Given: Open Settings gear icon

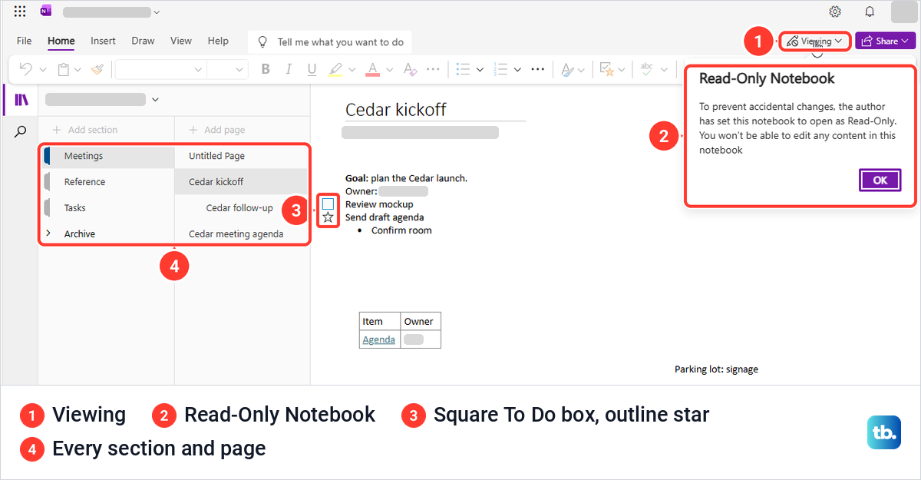Looking at the screenshot, I should click(835, 12).
